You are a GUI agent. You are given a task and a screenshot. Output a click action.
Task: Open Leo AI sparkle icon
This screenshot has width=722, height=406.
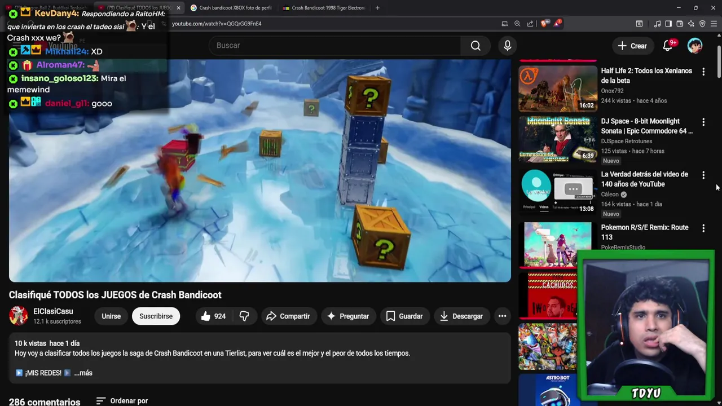coord(691,24)
